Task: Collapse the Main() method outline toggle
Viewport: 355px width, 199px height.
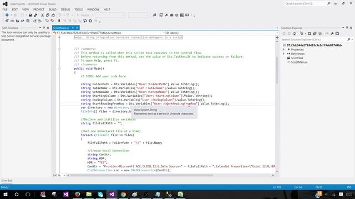Action: click(59, 69)
